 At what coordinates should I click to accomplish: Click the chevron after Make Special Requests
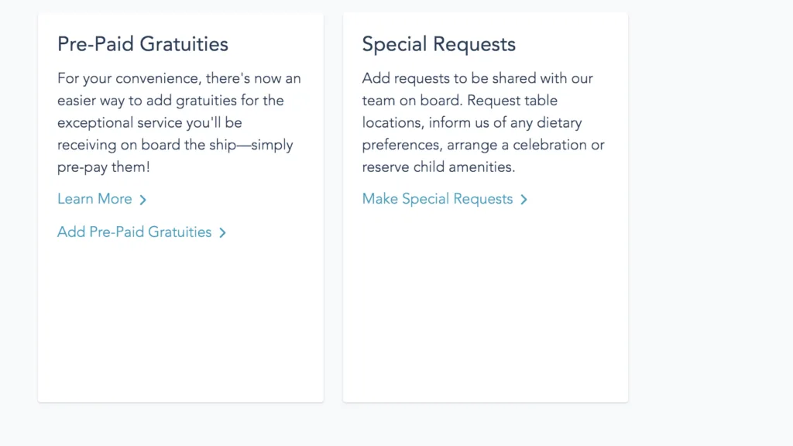point(524,200)
